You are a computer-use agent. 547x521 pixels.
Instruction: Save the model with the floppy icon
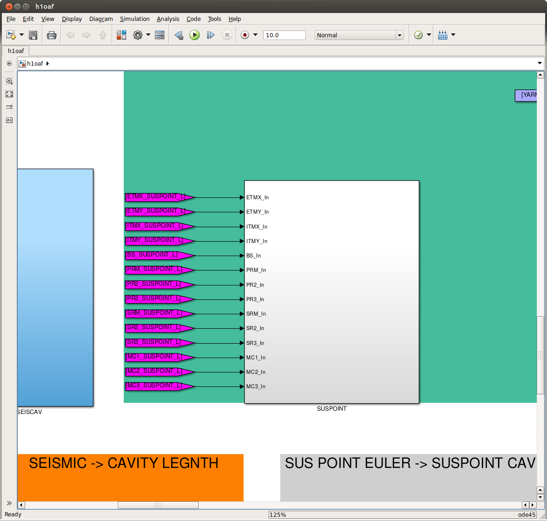click(33, 35)
